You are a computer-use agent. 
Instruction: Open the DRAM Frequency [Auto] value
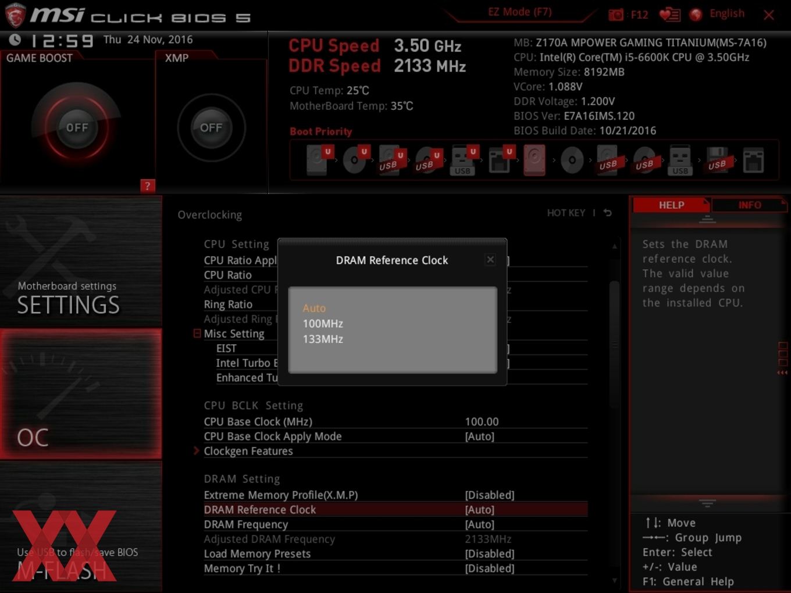(480, 524)
